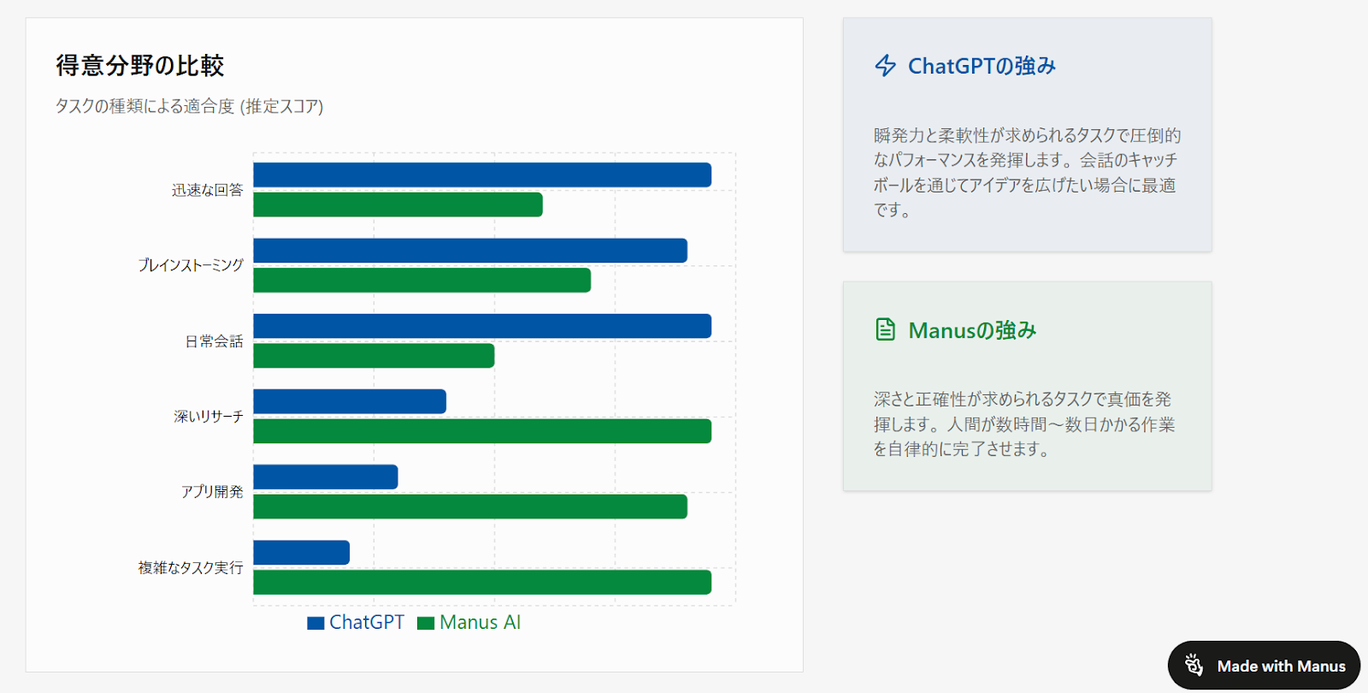Image resolution: width=1368 pixels, height=693 pixels.
Task: Click the blue ChatGPT bar for 迅速な回答
Action: [482, 175]
